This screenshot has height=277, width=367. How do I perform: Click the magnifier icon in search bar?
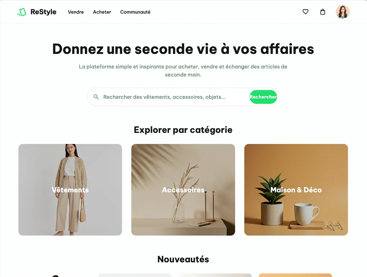coord(96,97)
